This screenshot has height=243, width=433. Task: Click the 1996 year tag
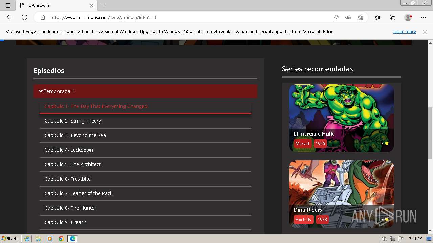coord(320,143)
